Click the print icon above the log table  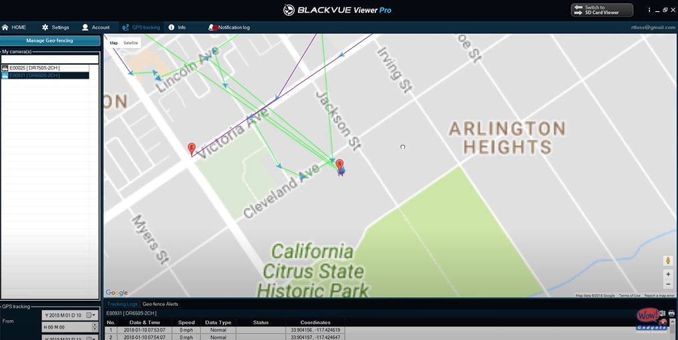tap(671, 313)
